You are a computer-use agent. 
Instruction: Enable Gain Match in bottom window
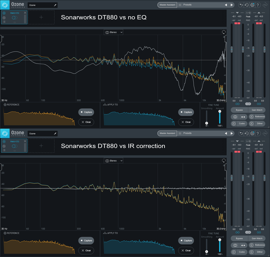pyautogui.click(x=257, y=238)
